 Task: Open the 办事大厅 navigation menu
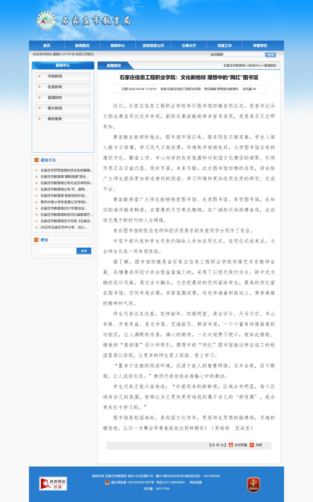click(x=189, y=46)
